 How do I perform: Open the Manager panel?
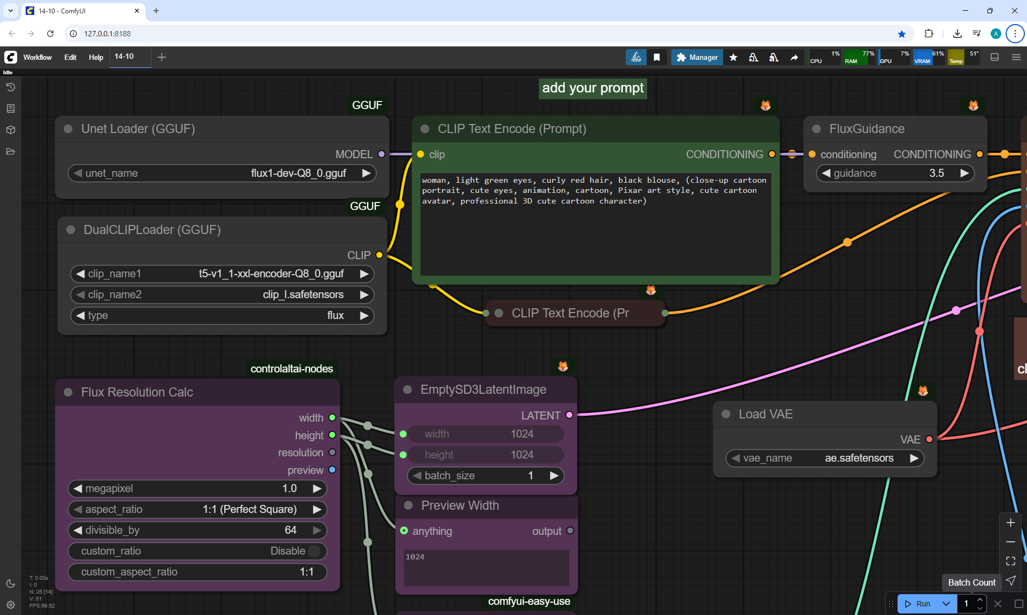(x=697, y=57)
